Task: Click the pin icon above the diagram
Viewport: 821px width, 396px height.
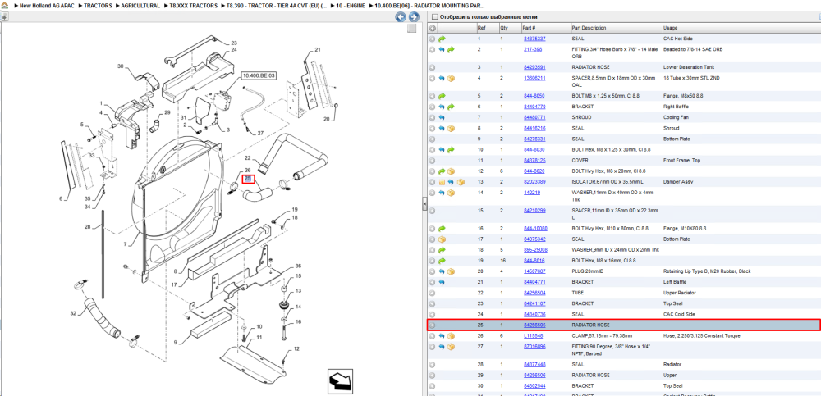Action: click(3, 16)
